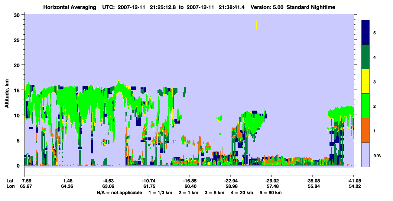393x201 pixels.
Task: Click latitude value '-29.02'
Action: tap(271, 181)
